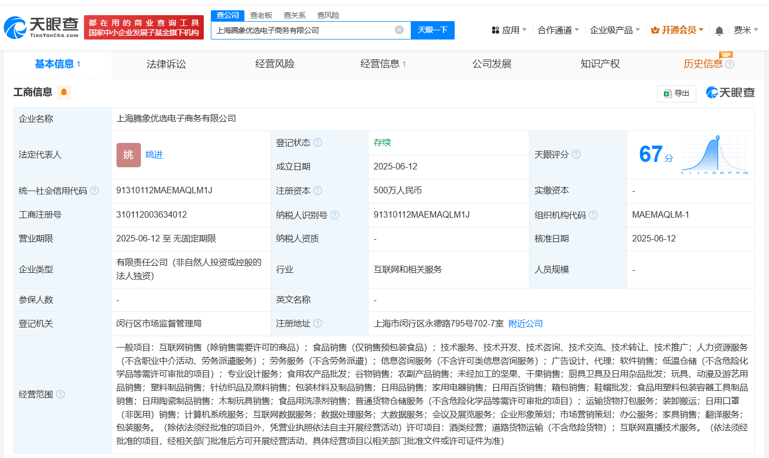Click help icon beside 注册资本
This screenshot has height=458, width=769.
318,191
